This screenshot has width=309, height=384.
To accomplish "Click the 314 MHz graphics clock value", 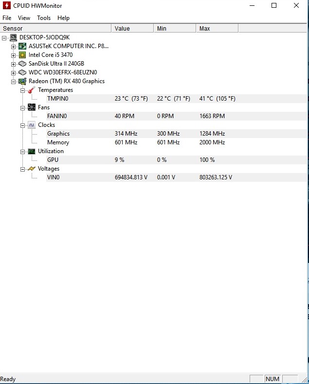I will tap(126, 134).
